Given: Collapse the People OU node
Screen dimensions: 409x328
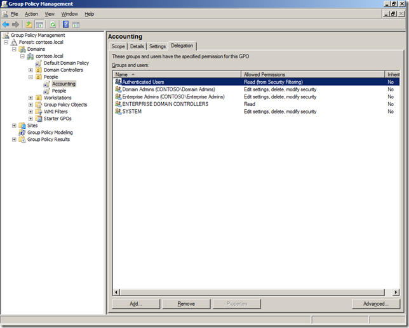Looking at the screenshot, I should point(30,77).
